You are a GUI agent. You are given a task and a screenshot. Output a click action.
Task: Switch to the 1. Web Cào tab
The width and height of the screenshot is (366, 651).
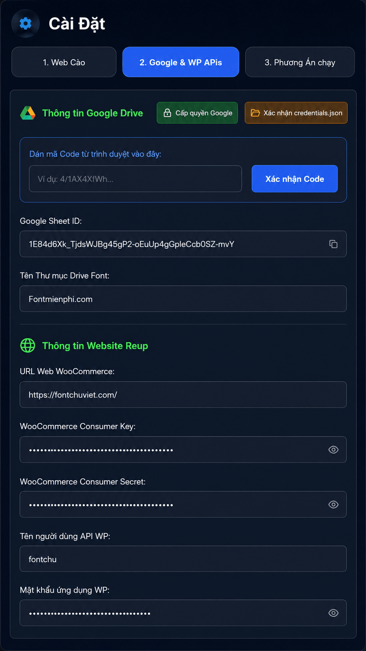(x=64, y=62)
